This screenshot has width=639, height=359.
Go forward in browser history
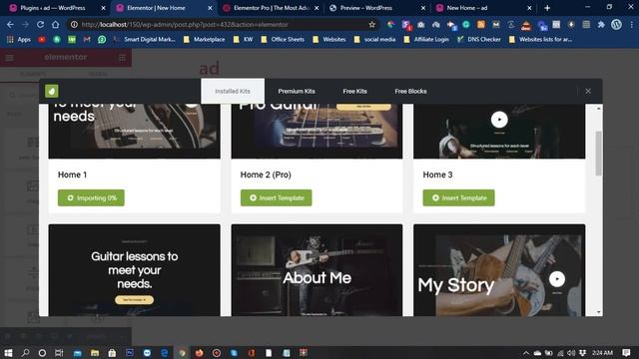[x=25, y=24]
